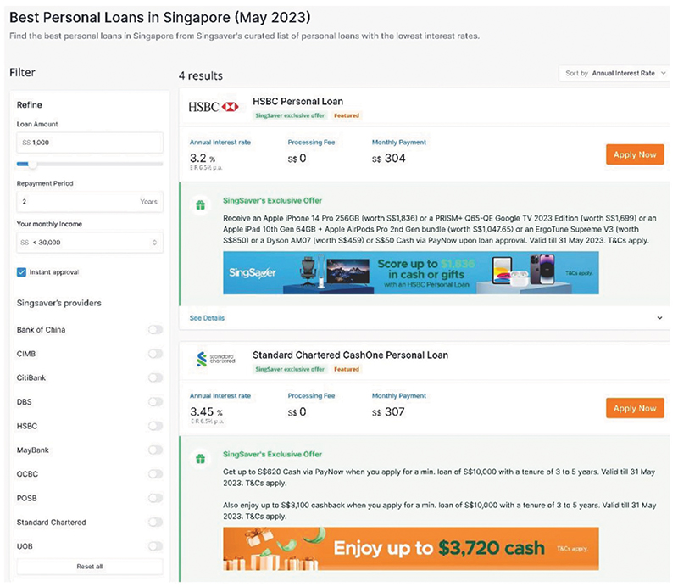Expand HSBC details with the chevron arrow

660,318
